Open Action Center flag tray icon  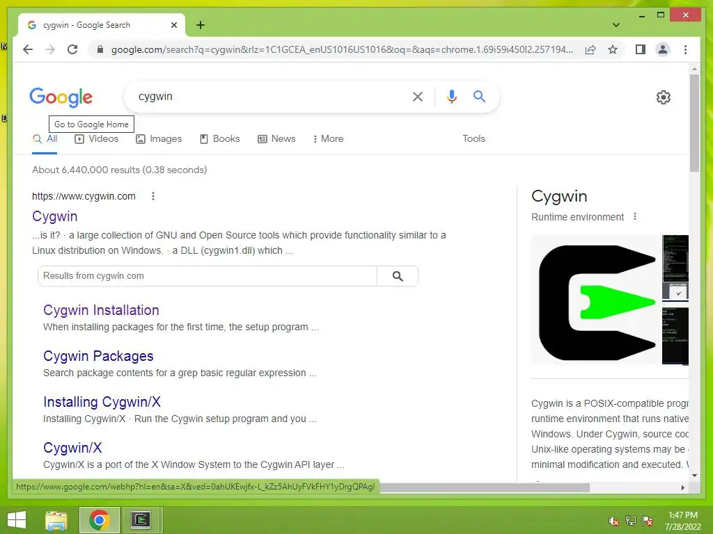pyautogui.click(x=647, y=521)
